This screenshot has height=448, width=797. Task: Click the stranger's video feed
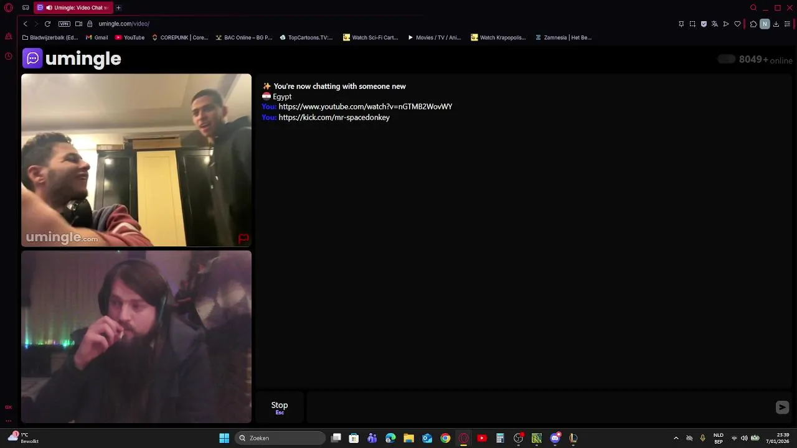click(136, 161)
